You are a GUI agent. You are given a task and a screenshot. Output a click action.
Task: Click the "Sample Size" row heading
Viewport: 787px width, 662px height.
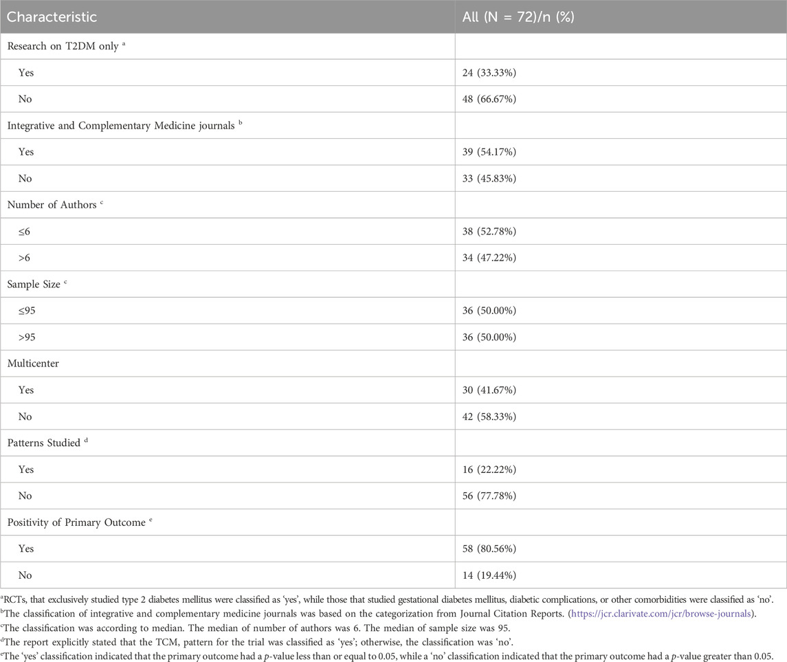pos(36,284)
